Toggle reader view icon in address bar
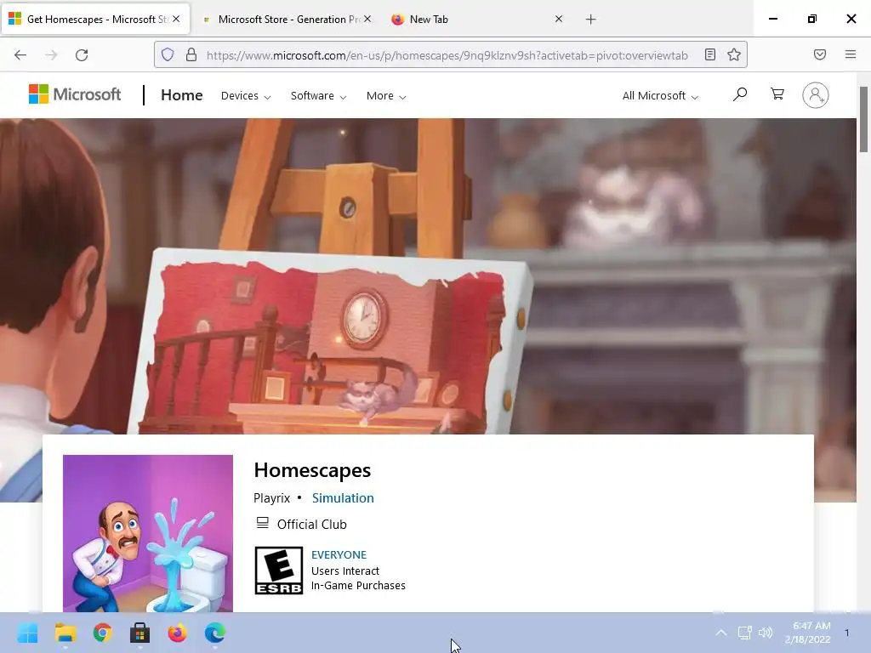 tap(710, 54)
